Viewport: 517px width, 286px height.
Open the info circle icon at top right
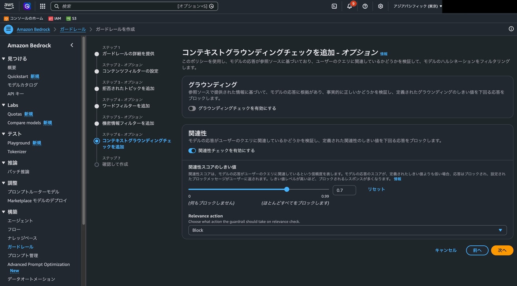tap(511, 29)
